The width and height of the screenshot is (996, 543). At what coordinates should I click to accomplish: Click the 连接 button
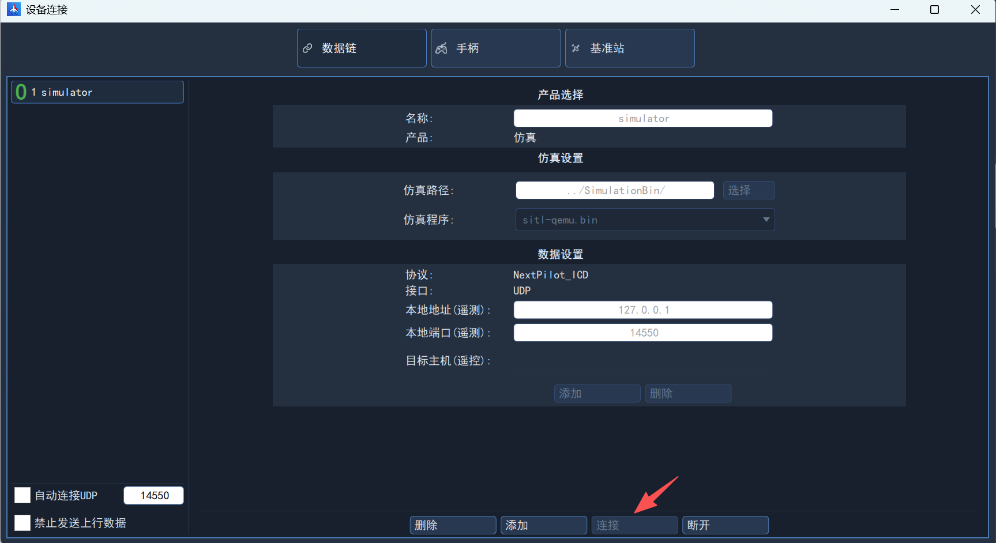634,525
